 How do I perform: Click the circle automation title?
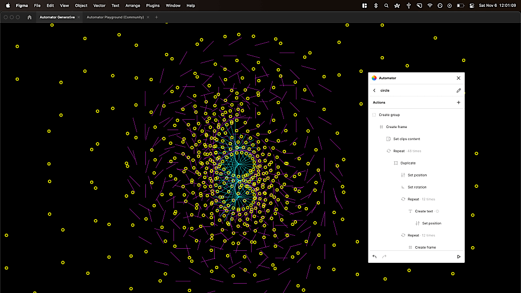385,90
